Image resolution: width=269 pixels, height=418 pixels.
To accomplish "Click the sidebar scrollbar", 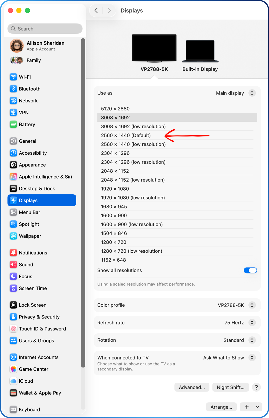I will point(83,202).
